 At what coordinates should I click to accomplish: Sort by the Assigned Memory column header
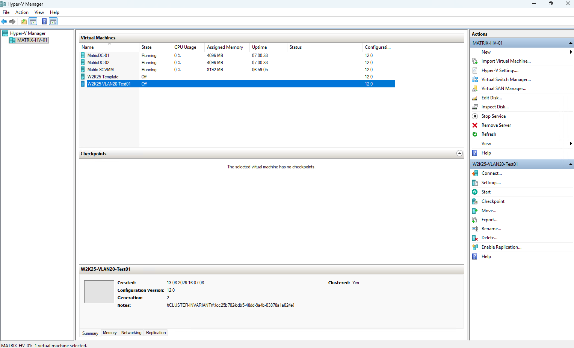click(227, 47)
